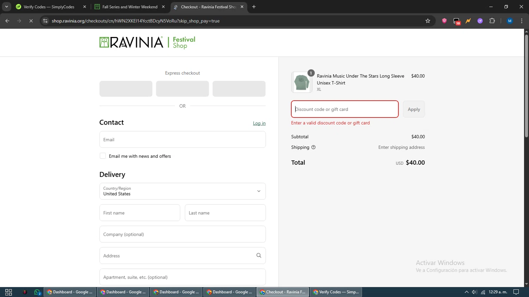Click the yellow lightning extension icon

click(468, 21)
